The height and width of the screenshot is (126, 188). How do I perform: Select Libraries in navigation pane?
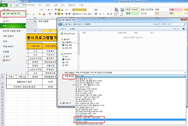click(x=66, y=54)
